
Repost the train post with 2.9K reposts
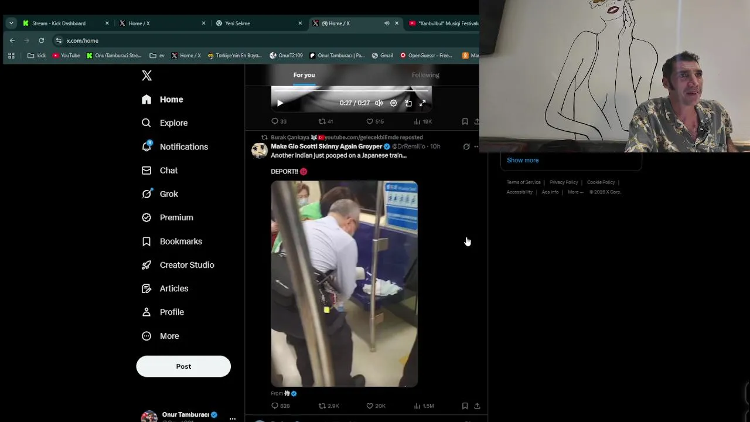point(322,406)
